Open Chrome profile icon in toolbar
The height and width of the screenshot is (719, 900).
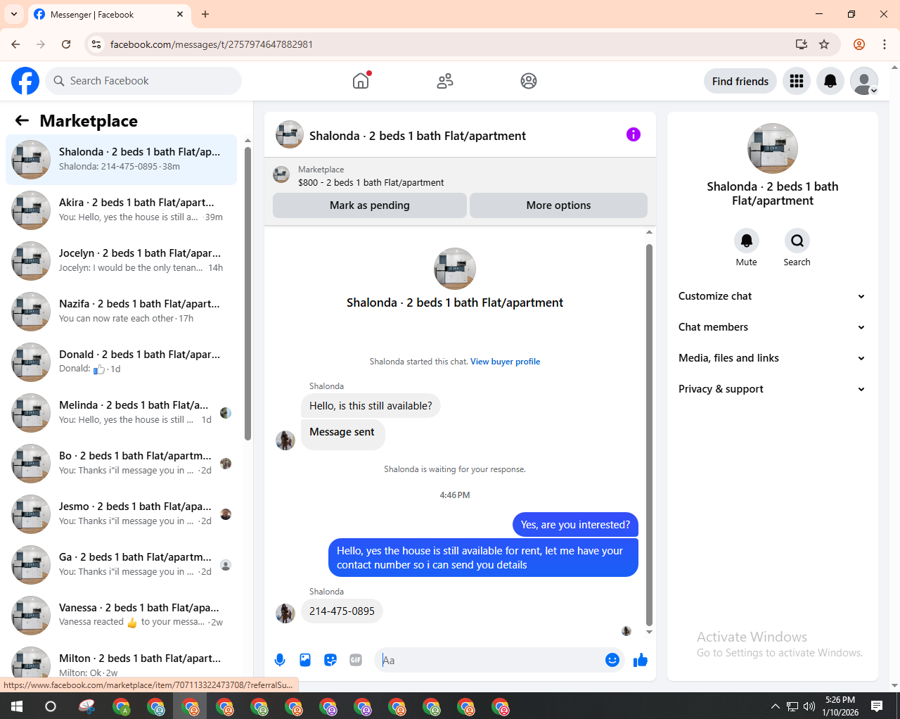[859, 44]
